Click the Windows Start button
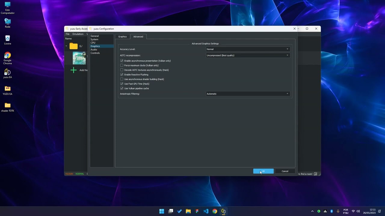 [162, 211]
